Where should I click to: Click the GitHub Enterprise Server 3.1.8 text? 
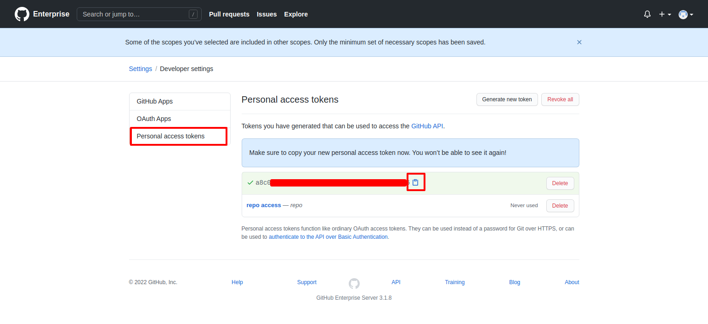click(354, 298)
